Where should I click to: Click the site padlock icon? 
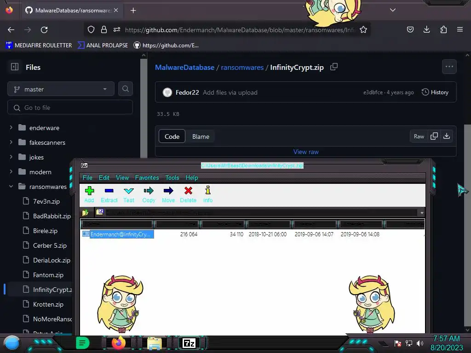pos(104,30)
